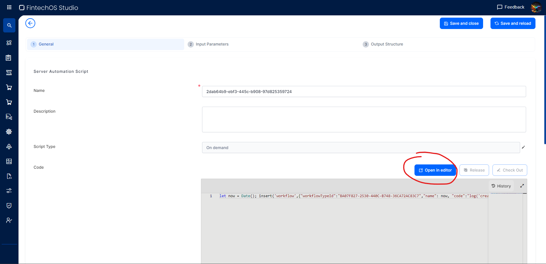Click the back arrow circle icon
Screen dimensions: 546x264
point(30,23)
